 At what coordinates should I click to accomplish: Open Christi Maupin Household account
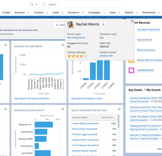pos(85,145)
